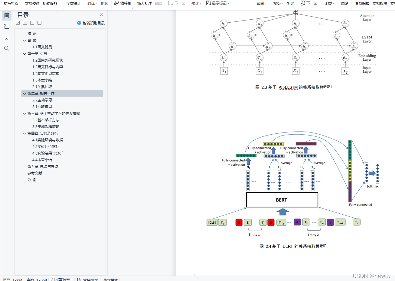This screenshot has height=281, width=395.
Task: Toggle 文档校对 checkbox in status bar
Action: (80, 279)
